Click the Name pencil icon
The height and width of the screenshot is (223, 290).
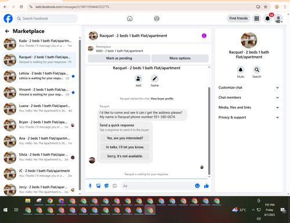coord(155,79)
